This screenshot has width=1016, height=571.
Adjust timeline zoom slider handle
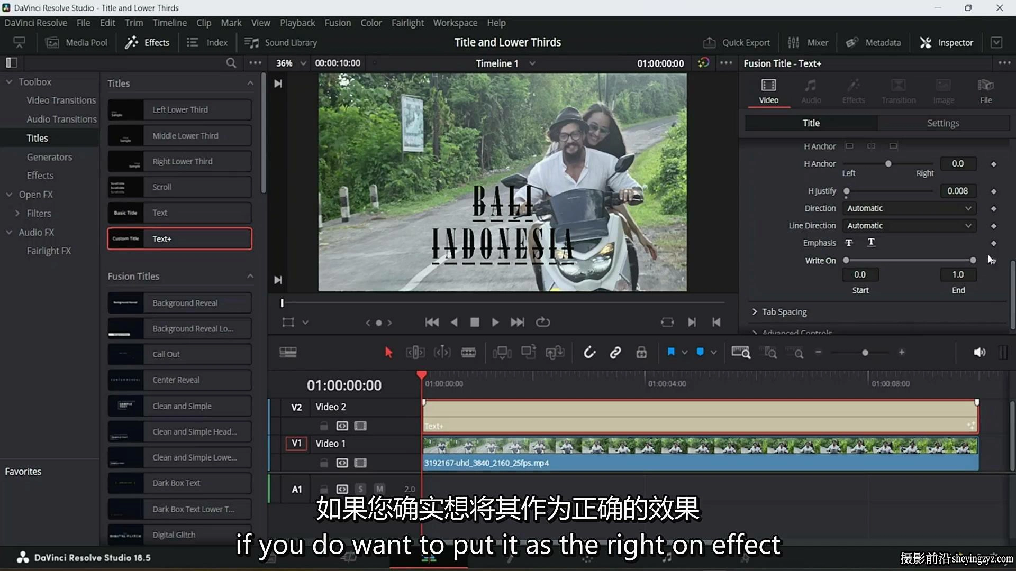pyautogui.click(x=865, y=353)
